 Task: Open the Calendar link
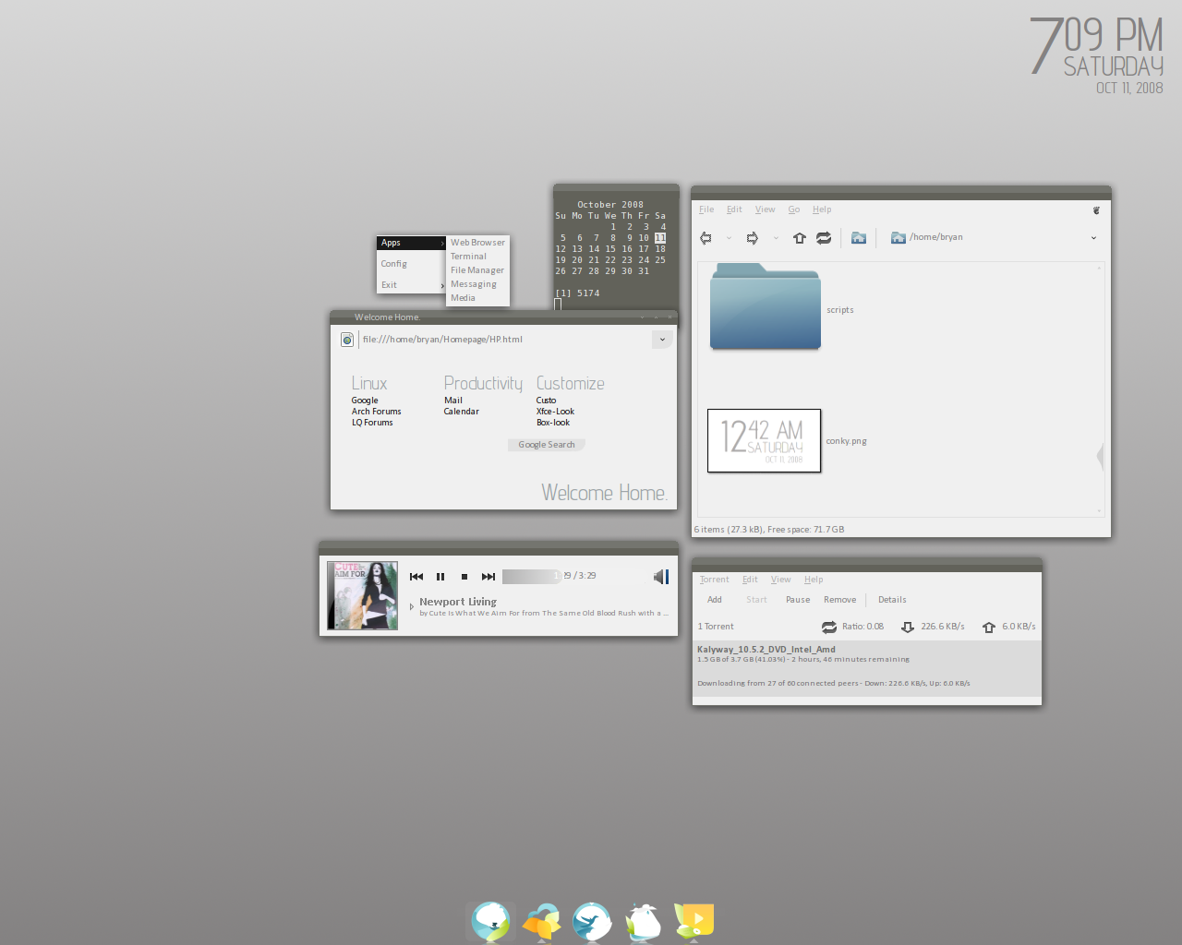click(462, 412)
